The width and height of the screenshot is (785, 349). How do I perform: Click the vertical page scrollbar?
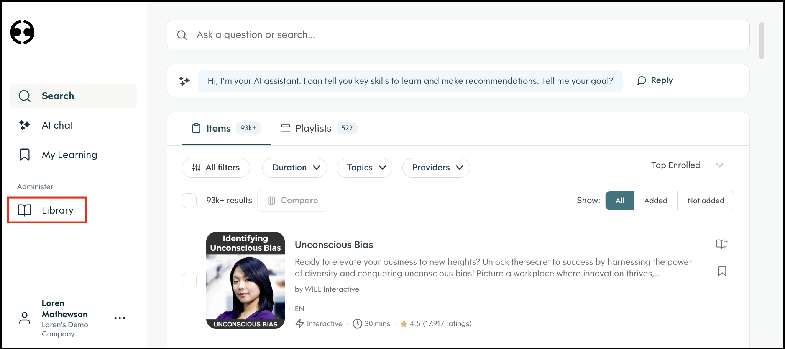pos(762,41)
